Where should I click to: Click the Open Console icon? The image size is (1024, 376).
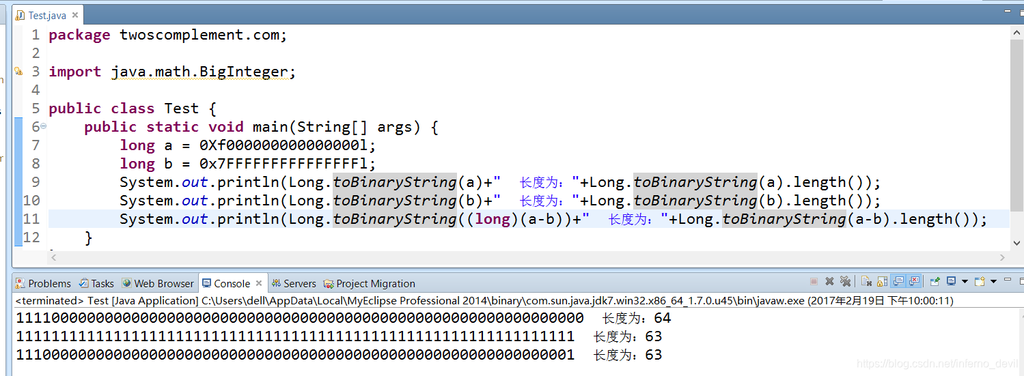[980, 281]
